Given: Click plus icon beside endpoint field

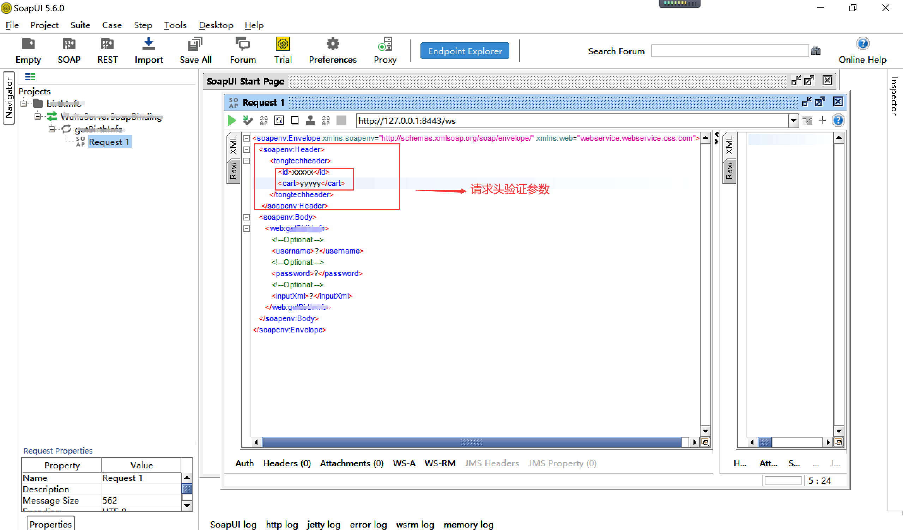Looking at the screenshot, I should click(822, 120).
